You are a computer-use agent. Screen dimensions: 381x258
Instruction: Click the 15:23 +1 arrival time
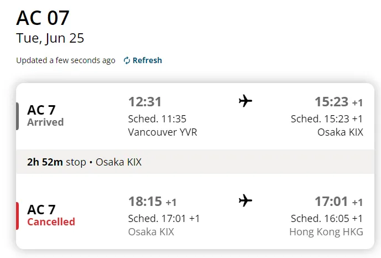[339, 102]
